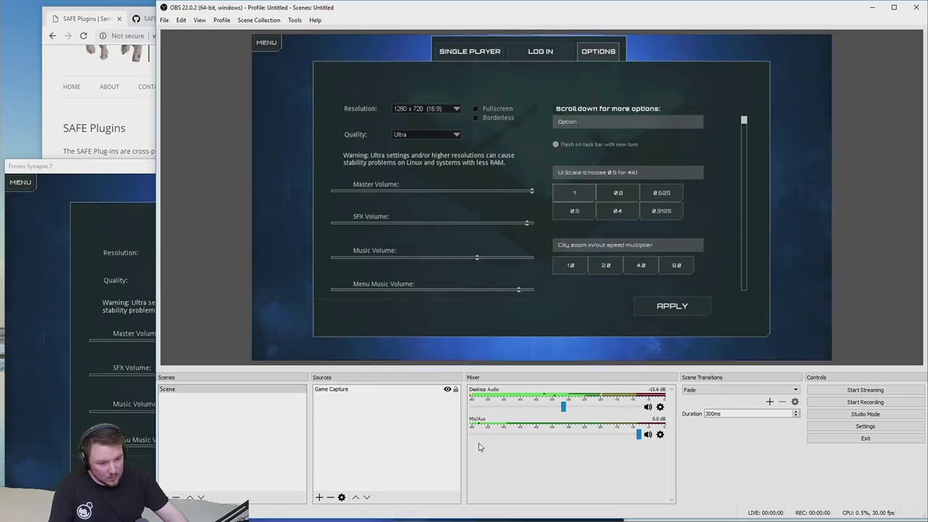Click Desktop Audio volume slider handle
The image size is (928, 522).
click(x=563, y=407)
